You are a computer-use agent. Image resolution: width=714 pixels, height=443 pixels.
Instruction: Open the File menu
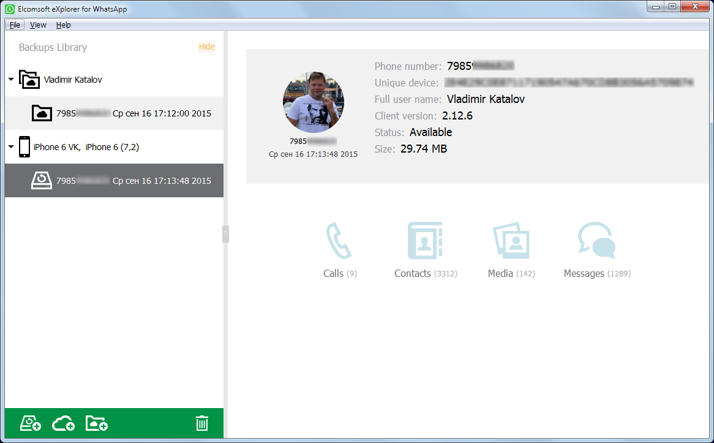click(15, 25)
